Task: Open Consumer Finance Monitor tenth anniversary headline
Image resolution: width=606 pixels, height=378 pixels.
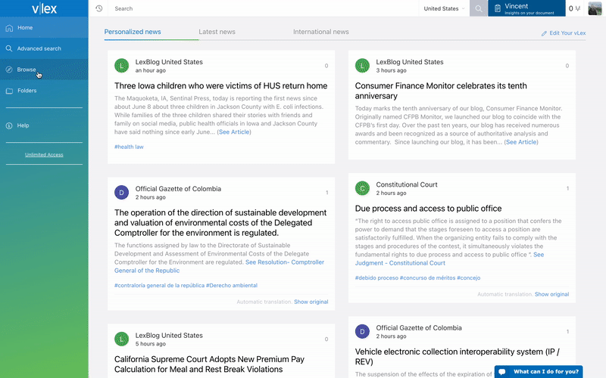Action: [441, 91]
